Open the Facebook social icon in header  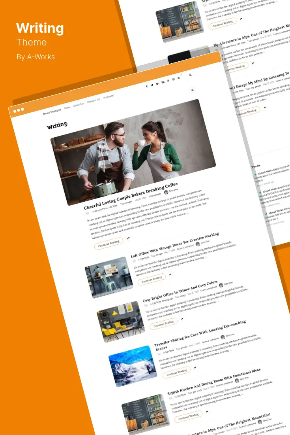[147, 86]
